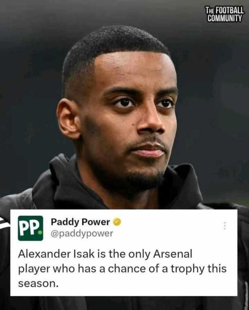
Task: Click the gold verified badge
Action: point(117,222)
